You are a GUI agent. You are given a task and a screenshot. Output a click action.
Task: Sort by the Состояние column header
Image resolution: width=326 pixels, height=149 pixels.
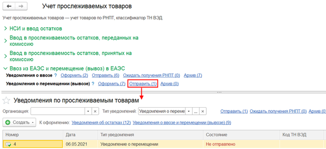click(242, 135)
